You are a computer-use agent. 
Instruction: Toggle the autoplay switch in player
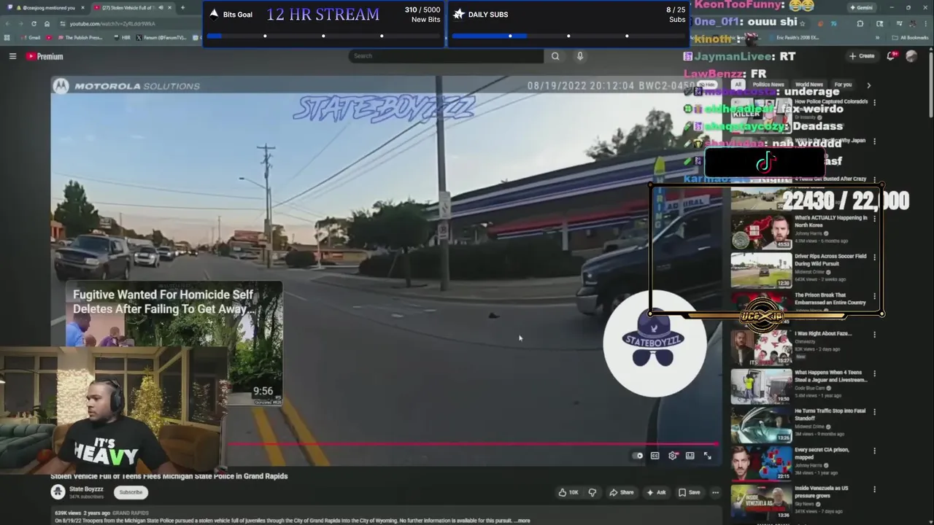coord(638,456)
